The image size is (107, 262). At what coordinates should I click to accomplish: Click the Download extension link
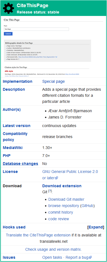(62, 186)
